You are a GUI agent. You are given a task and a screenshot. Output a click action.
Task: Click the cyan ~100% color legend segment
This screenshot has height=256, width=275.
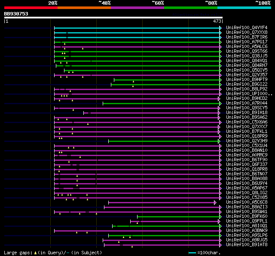(244, 8)
